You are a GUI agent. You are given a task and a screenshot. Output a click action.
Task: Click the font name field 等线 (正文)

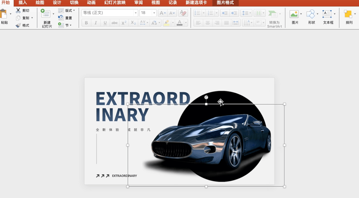click(x=107, y=13)
